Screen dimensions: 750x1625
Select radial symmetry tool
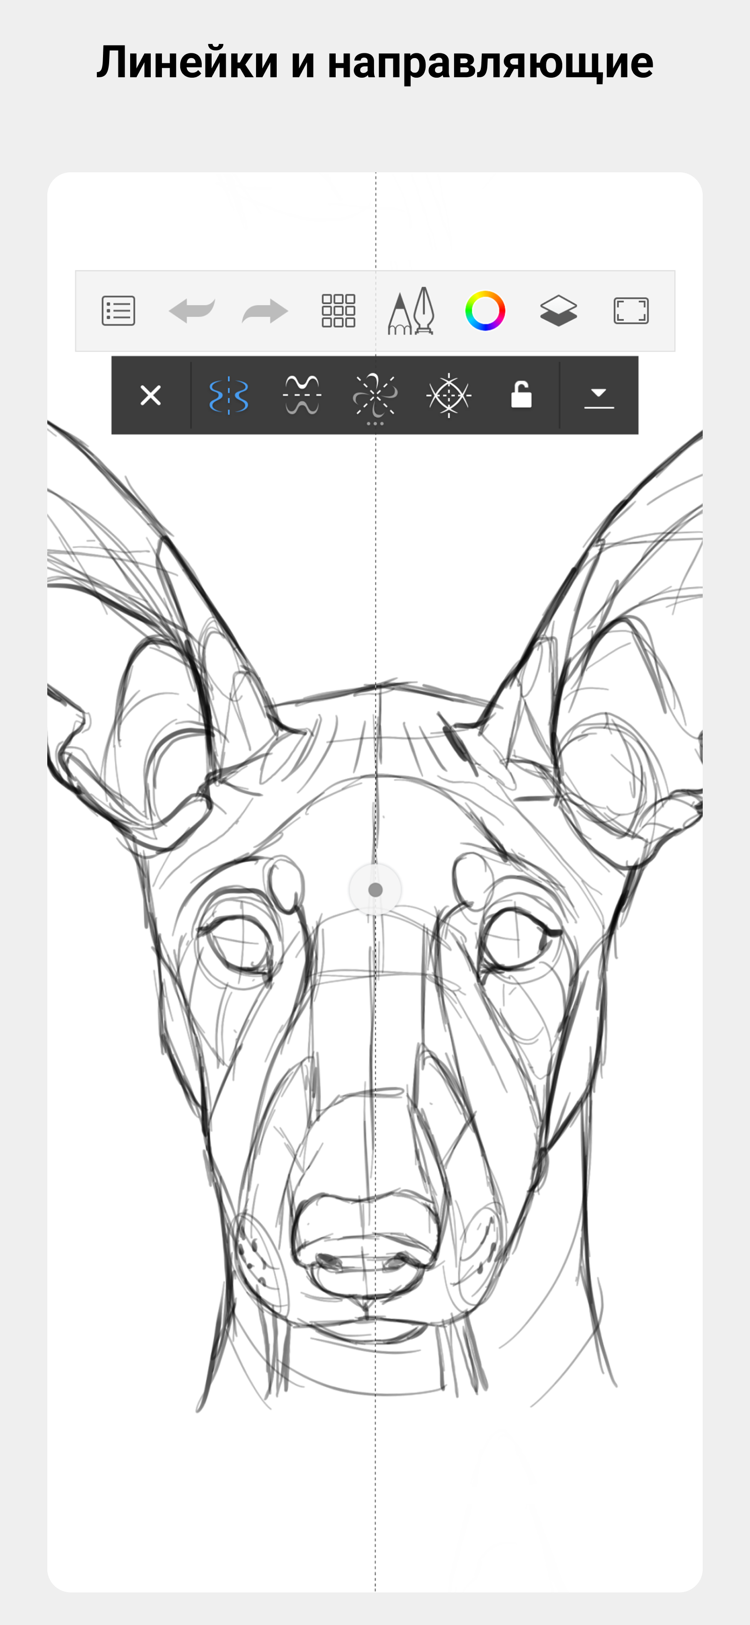coord(375,396)
